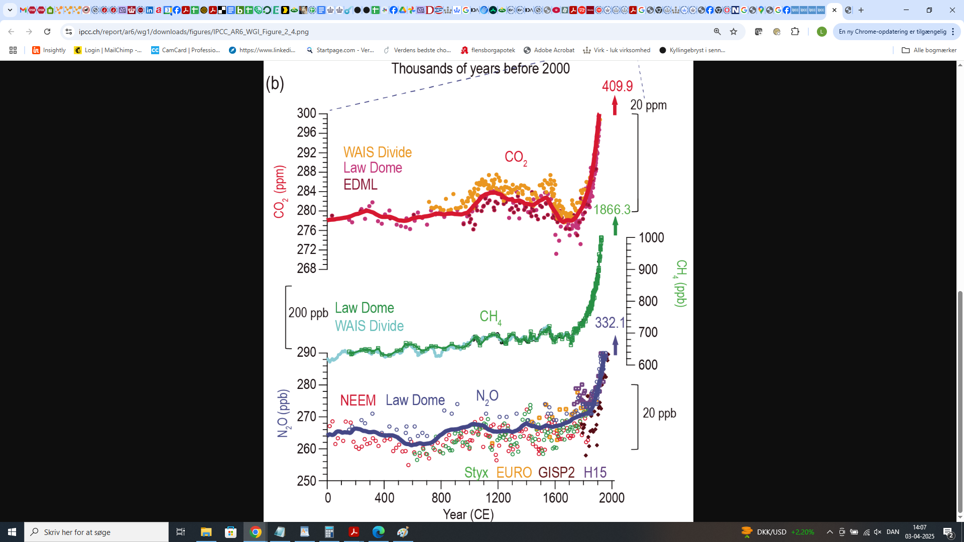964x542 pixels.
Task: Open a new tab with plus button
Action: (x=861, y=10)
